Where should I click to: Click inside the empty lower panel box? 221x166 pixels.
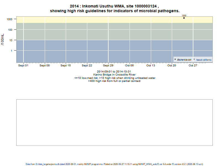click(x=115, y=122)
